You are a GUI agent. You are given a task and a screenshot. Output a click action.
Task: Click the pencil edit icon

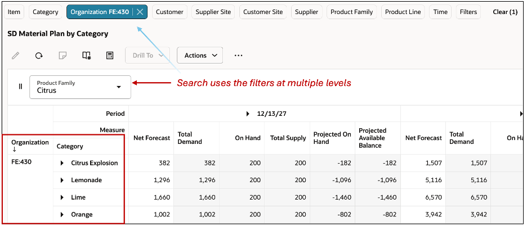pyautogui.click(x=15, y=56)
